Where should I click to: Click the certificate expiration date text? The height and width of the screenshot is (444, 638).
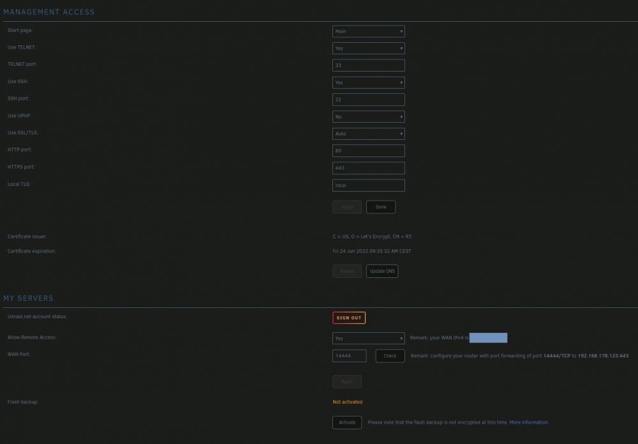(x=372, y=251)
